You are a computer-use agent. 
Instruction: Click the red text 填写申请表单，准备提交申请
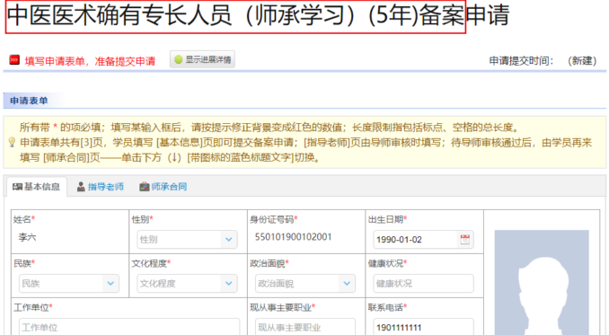tap(90, 61)
